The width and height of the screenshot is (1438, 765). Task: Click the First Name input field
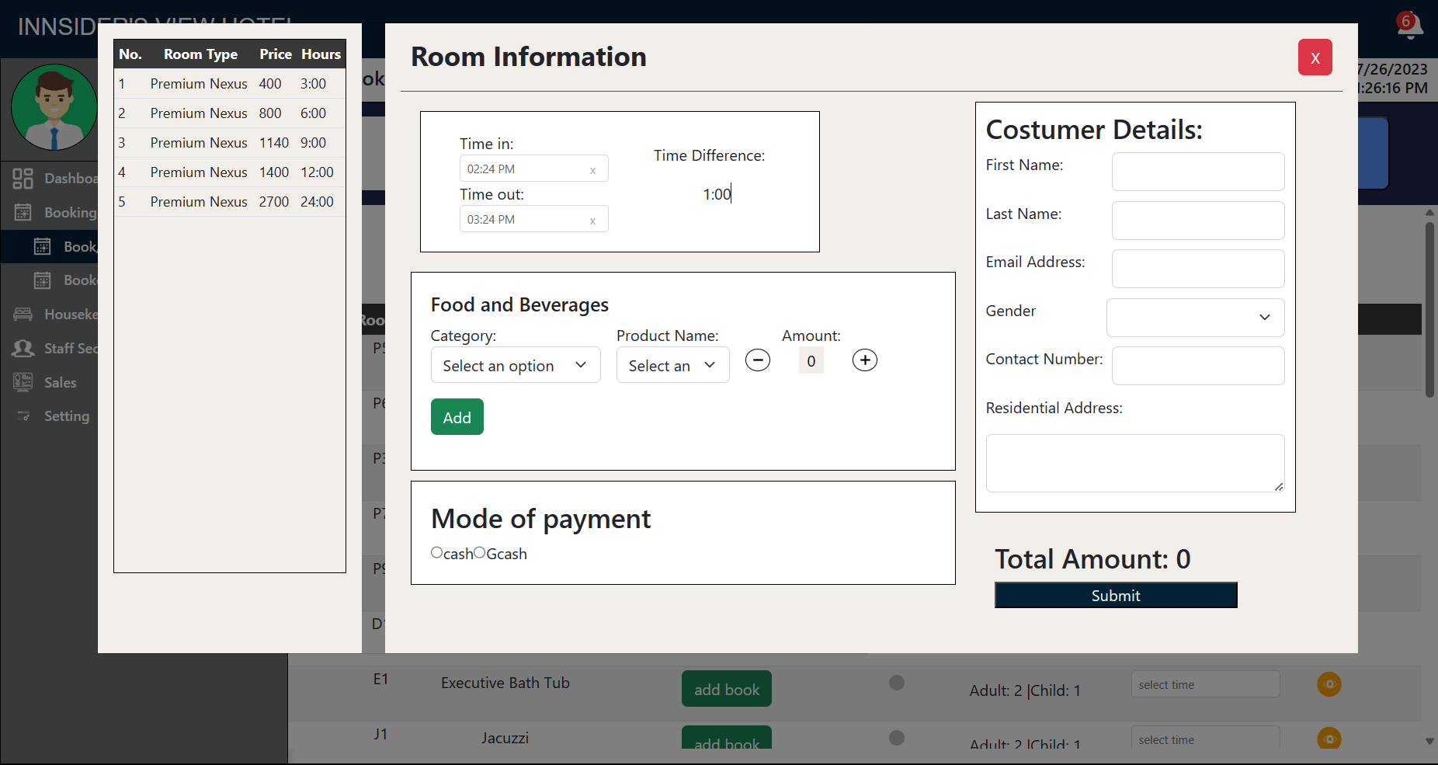coord(1197,172)
